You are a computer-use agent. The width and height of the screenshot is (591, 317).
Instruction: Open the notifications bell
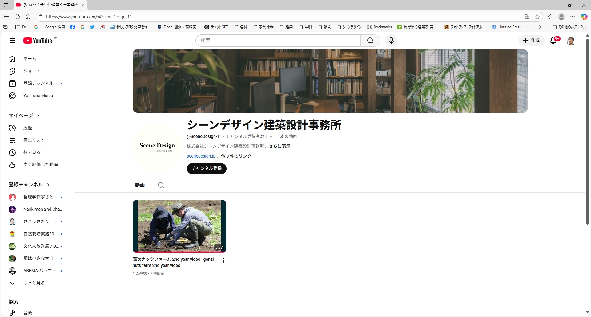553,41
